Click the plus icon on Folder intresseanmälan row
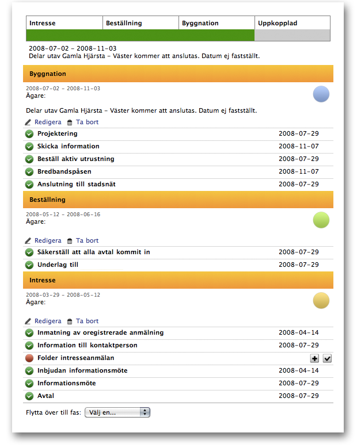The image size is (357, 448). point(314,358)
